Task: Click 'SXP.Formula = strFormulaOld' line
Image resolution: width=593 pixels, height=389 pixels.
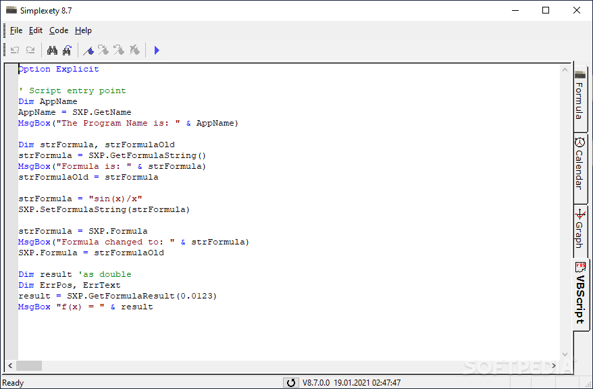Action: point(91,253)
